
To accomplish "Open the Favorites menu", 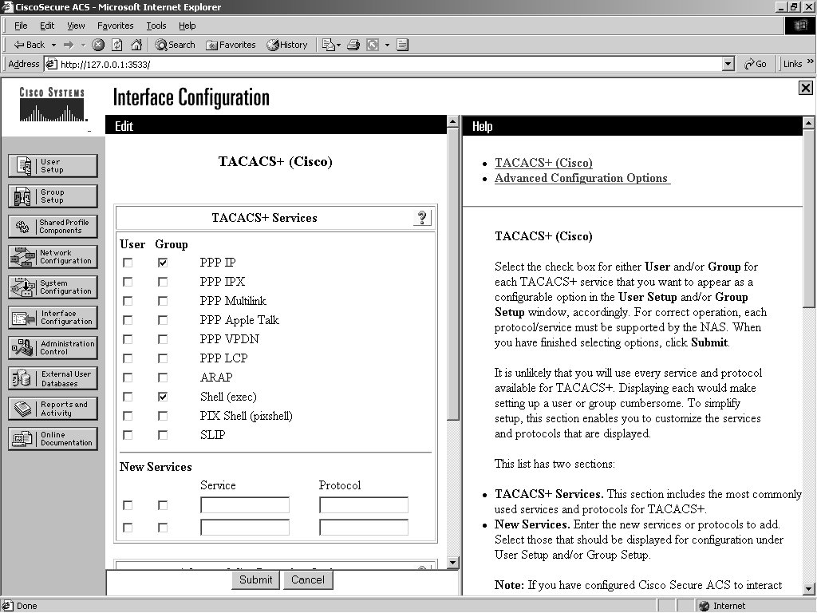I will pos(115,26).
